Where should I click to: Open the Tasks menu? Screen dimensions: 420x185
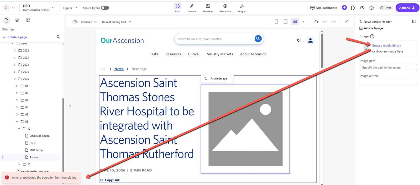point(154,54)
